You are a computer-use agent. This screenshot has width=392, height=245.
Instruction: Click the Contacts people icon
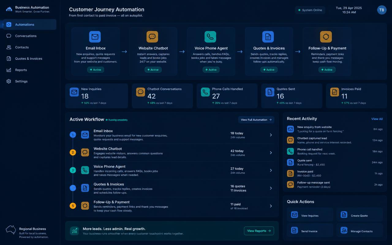[9, 47]
